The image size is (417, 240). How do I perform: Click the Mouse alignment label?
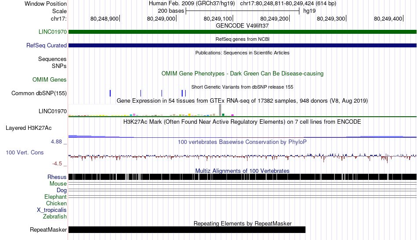[58, 184]
